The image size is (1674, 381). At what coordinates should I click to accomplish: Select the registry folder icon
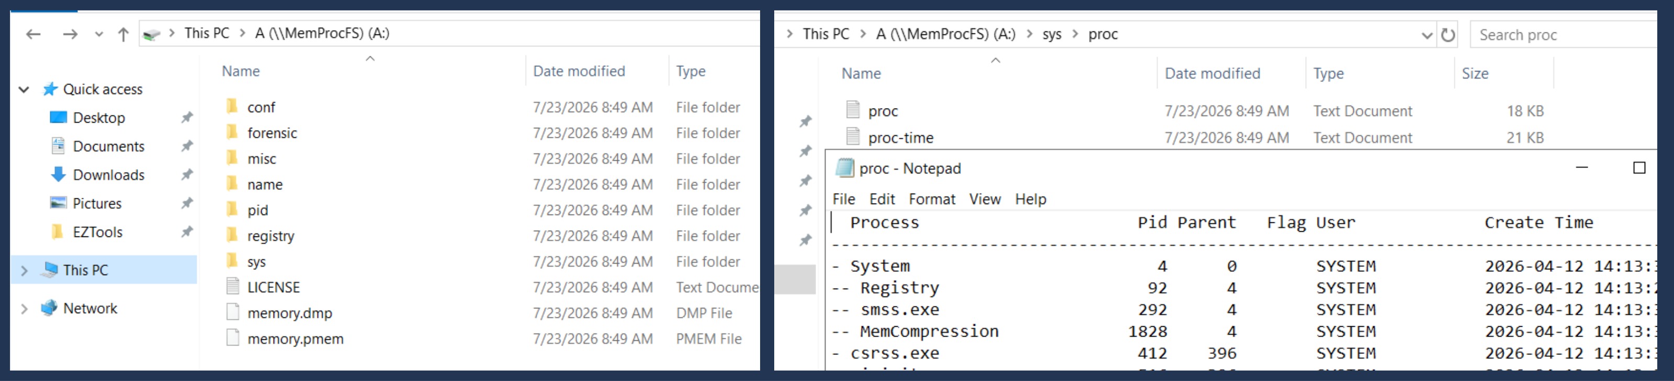(x=232, y=235)
